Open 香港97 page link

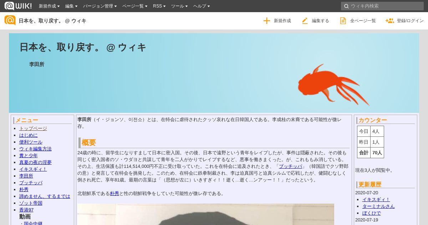point(26,210)
